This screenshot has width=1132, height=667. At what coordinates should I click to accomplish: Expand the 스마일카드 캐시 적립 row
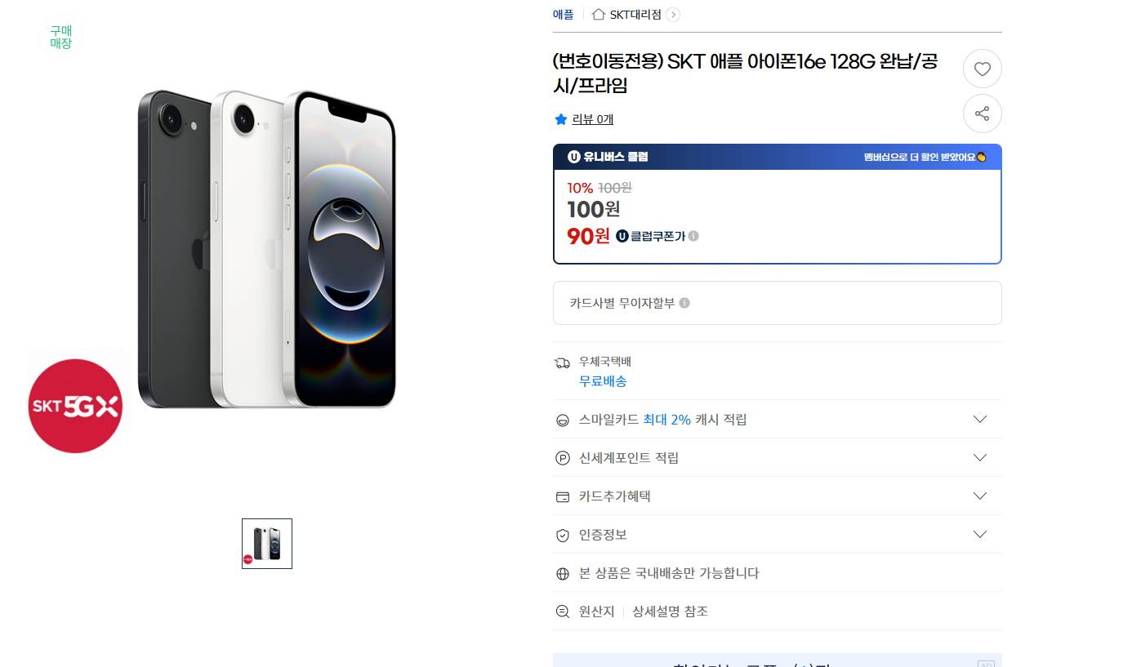pyautogui.click(x=980, y=420)
